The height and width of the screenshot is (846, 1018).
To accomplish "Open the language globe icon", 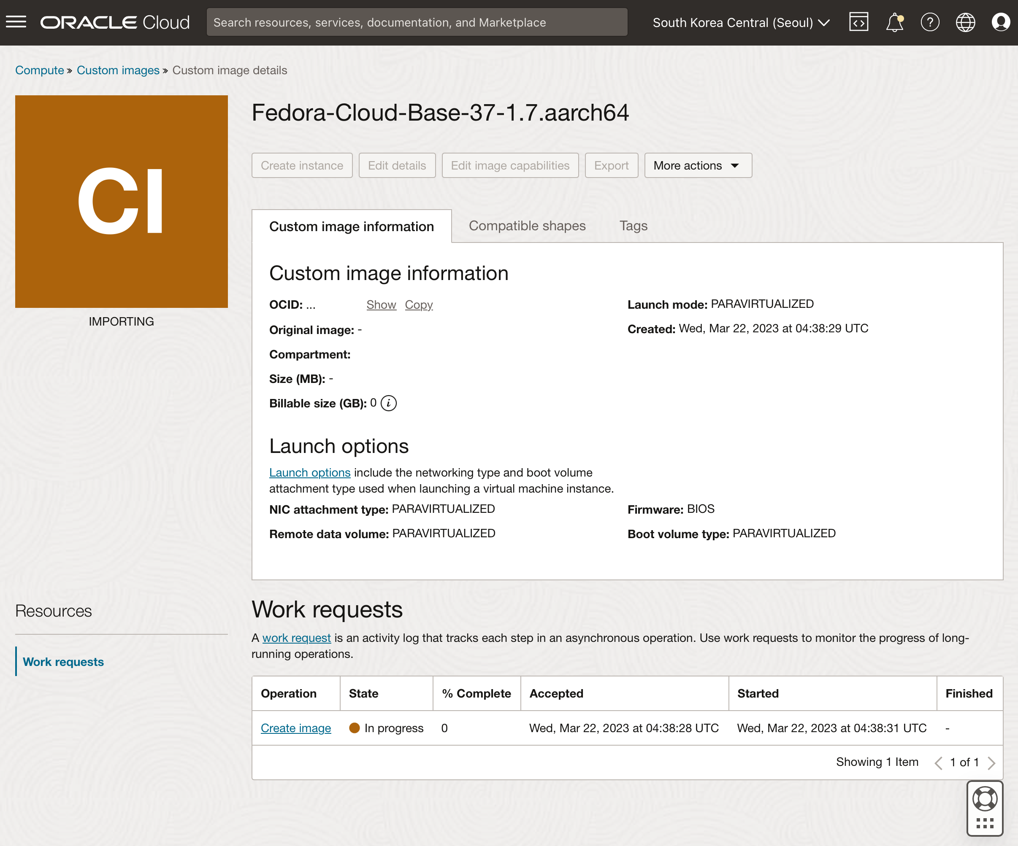I will 965,22.
